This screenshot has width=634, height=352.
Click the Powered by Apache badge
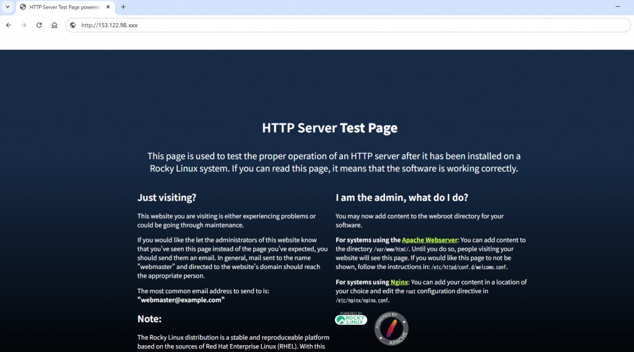point(391,328)
